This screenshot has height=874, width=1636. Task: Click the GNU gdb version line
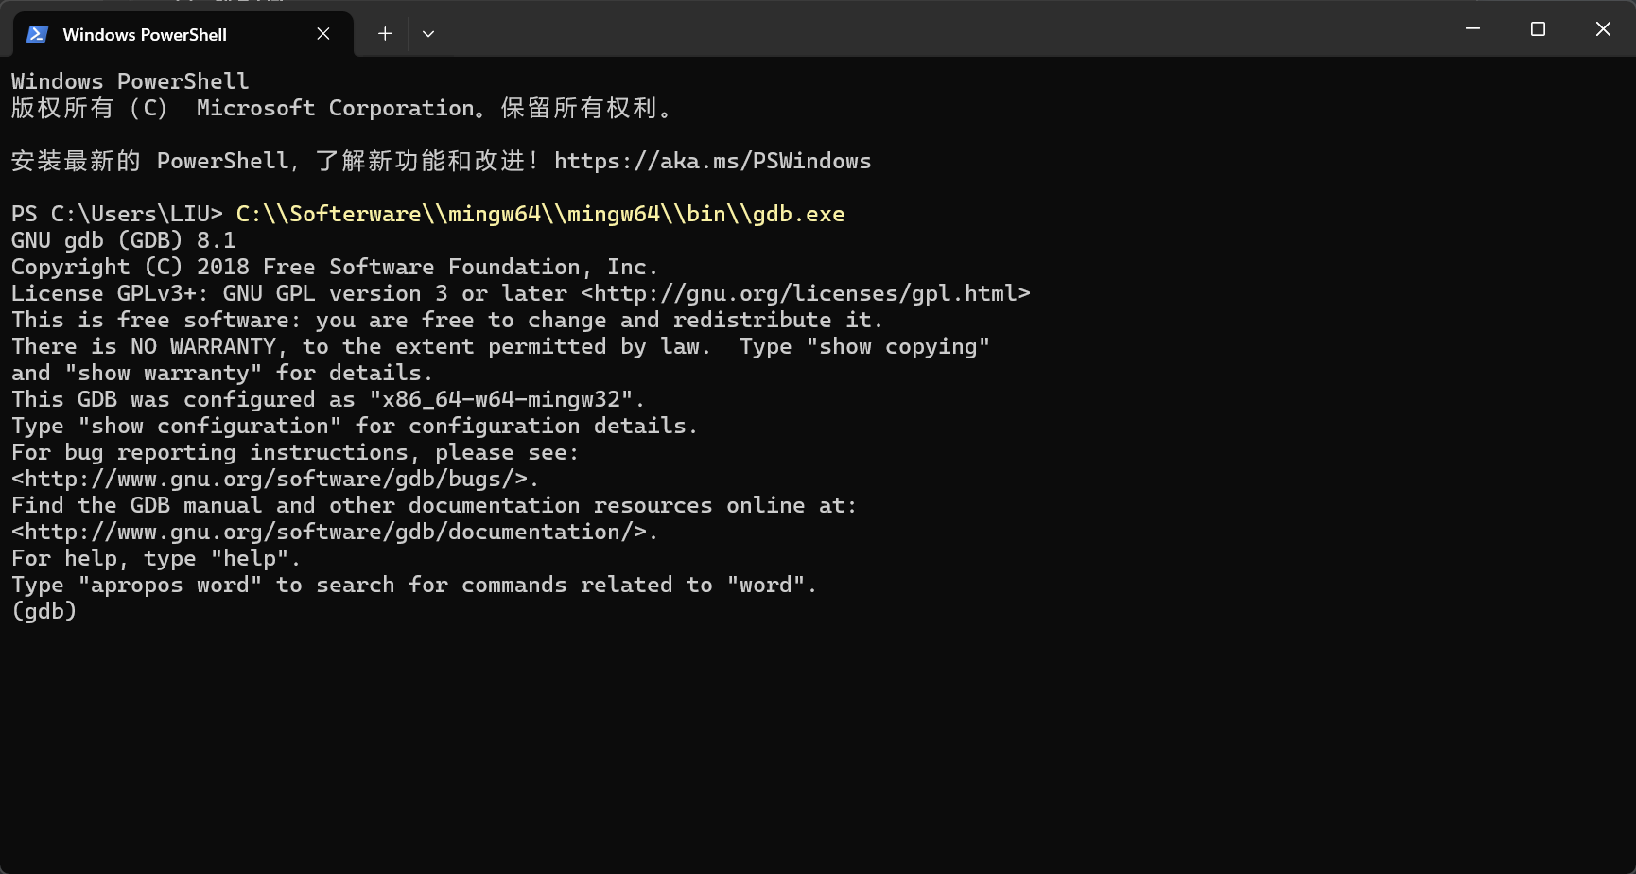(123, 240)
